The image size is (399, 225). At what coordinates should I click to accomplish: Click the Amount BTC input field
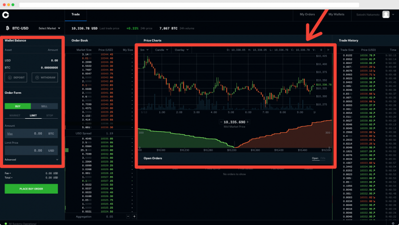click(x=31, y=133)
